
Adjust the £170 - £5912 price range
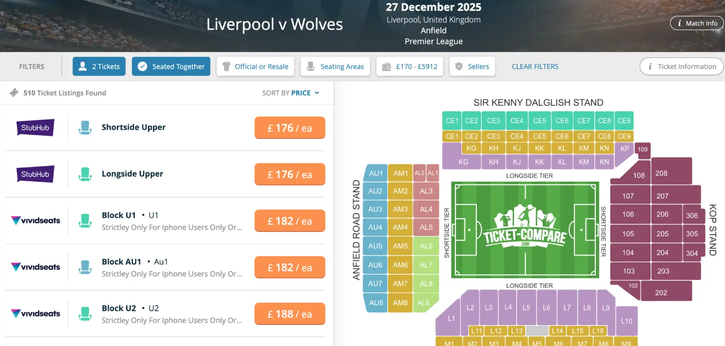click(x=409, y=66)
